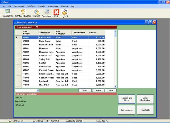Click the Log out padlock icon
170x123 pixels.
click(64, 13)
